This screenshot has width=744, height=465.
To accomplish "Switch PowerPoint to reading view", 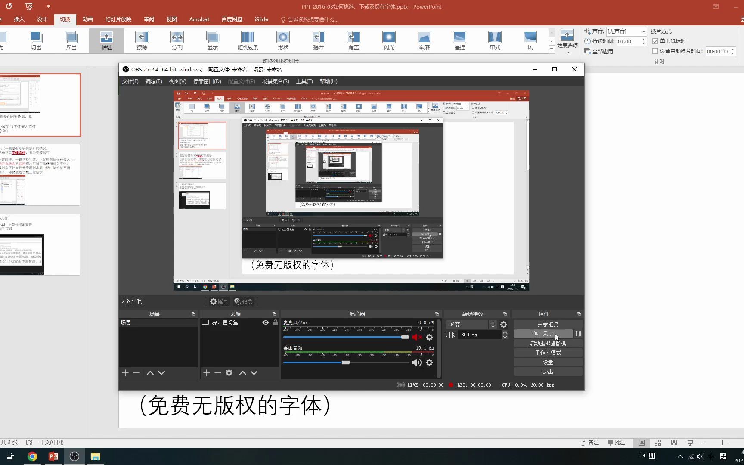I will click(674, 443).
